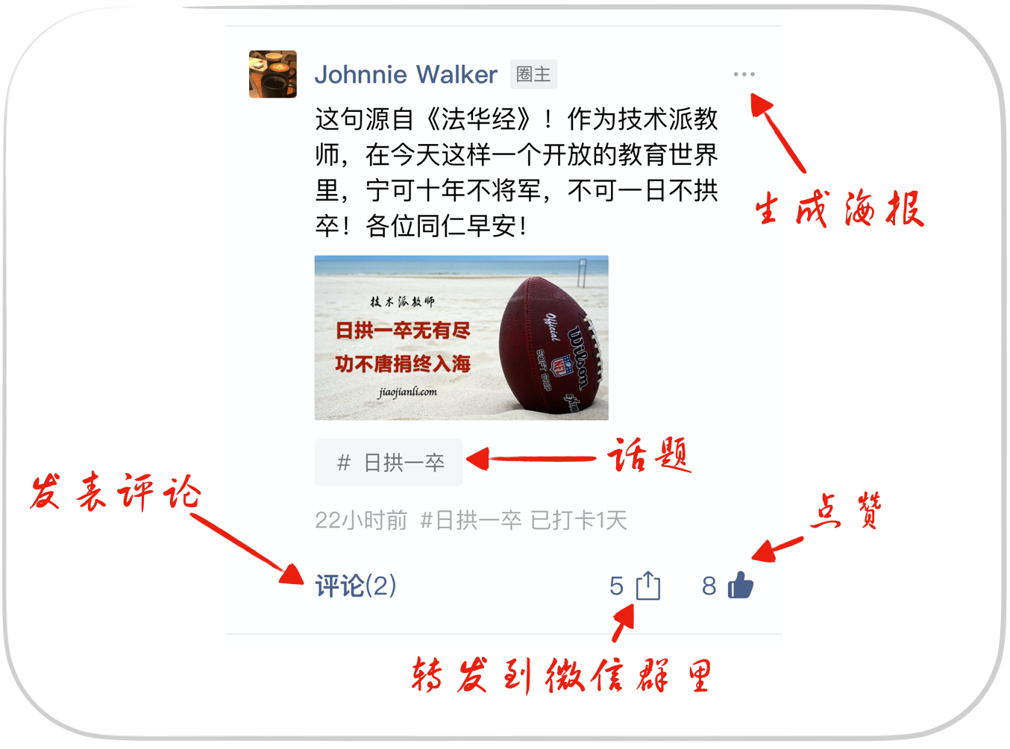Click the 转发到微信群里 annotation label
1010x749 pixels.
[562, 675]
